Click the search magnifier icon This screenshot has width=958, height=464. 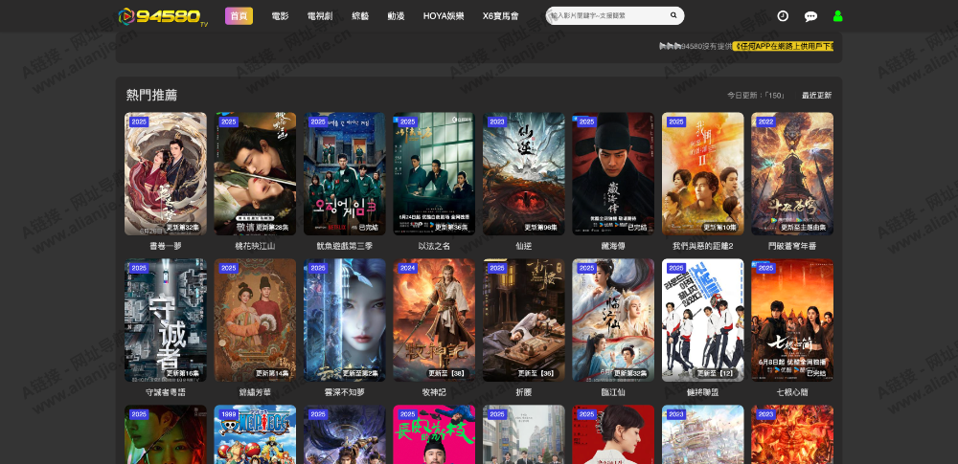pos(673,15)
